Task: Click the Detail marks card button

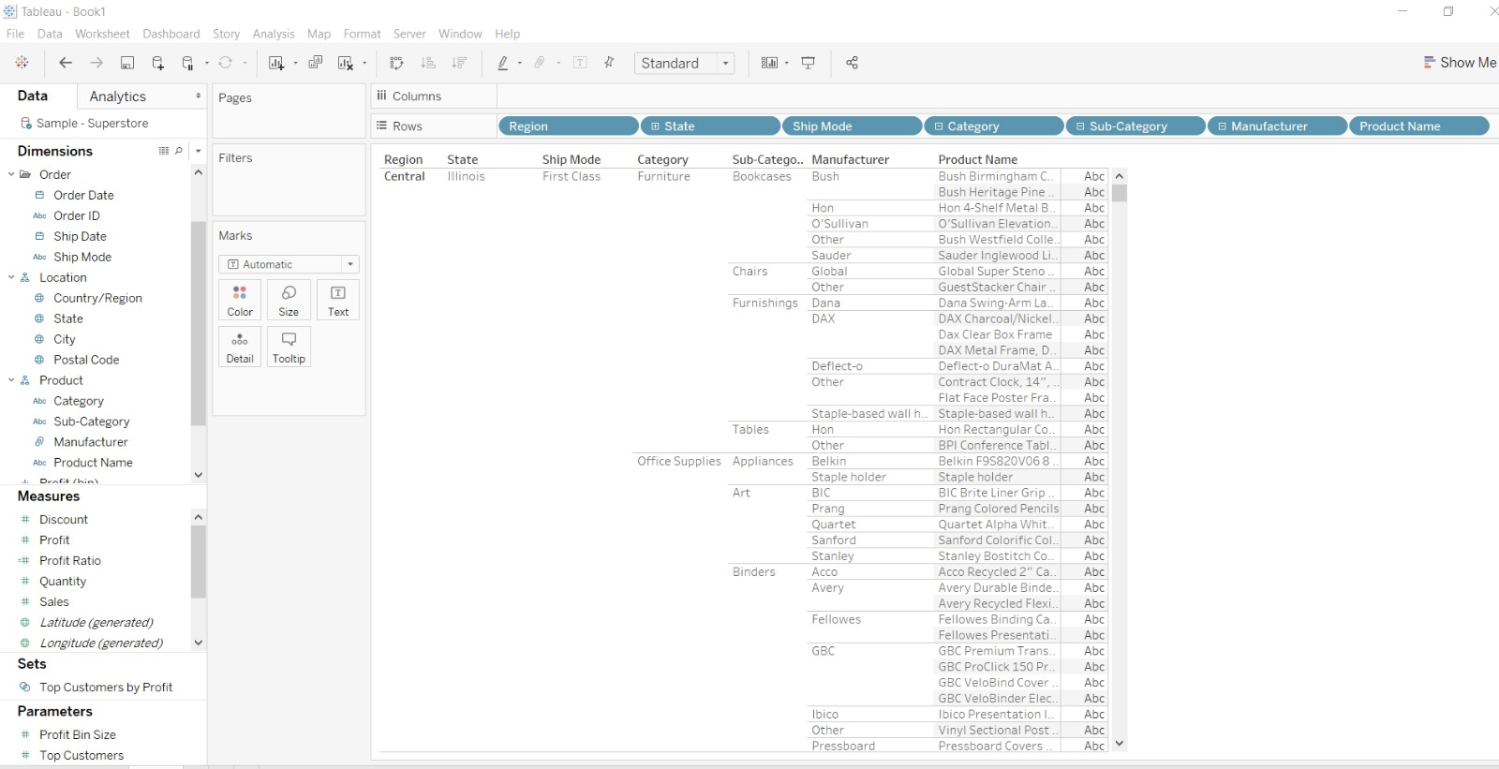Action: pyautogui.click(x=240, y=347)
